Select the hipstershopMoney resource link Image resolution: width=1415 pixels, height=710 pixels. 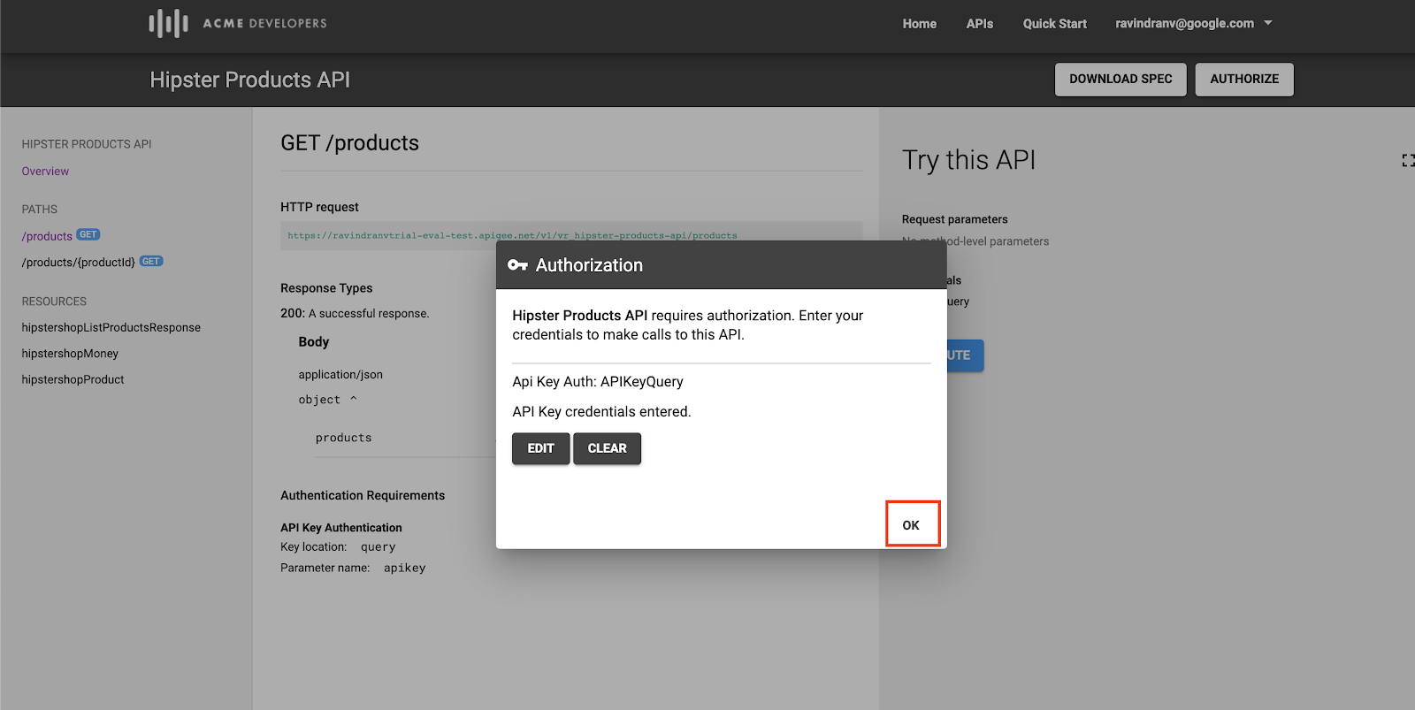click(70, 354)
